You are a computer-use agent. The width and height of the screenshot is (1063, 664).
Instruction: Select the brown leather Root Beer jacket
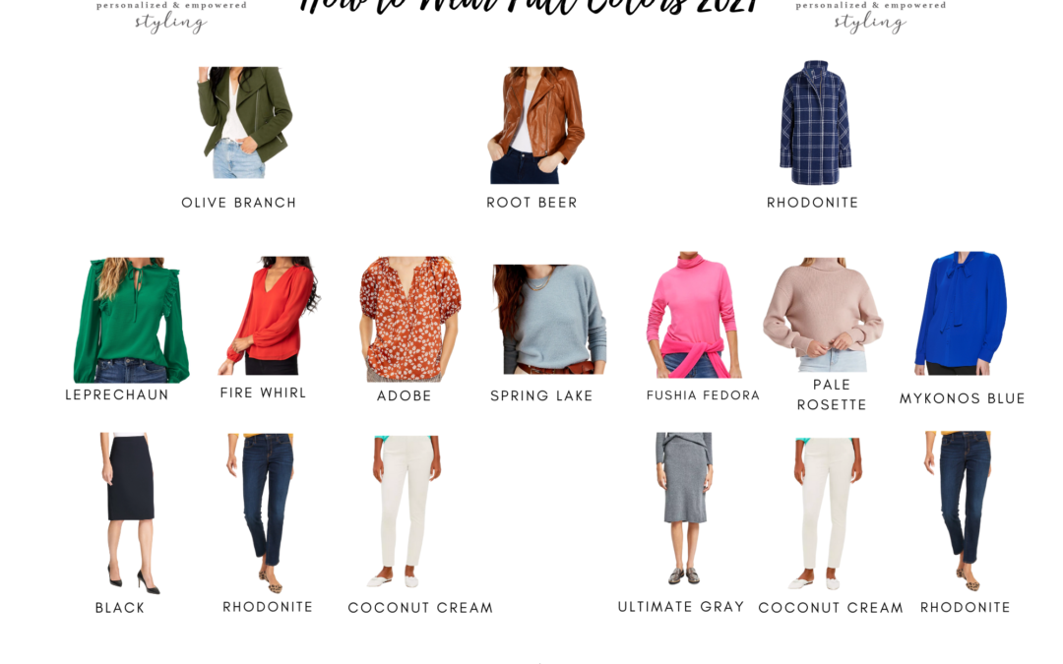(537, 125)
